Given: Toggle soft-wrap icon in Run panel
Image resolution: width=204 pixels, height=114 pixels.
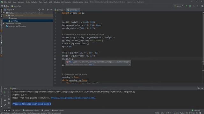Looking at the screenshot, I should [x=9, y=99].
